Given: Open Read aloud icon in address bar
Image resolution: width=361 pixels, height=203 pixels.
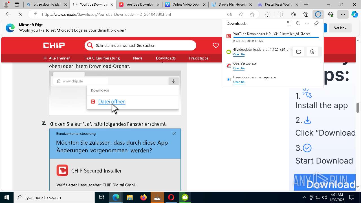Looking at the screenshot, I should pos(241,14).
